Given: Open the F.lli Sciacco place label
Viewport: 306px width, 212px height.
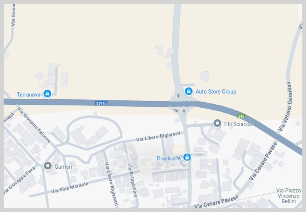Looking at the screenshot, I should coord(238,124).
